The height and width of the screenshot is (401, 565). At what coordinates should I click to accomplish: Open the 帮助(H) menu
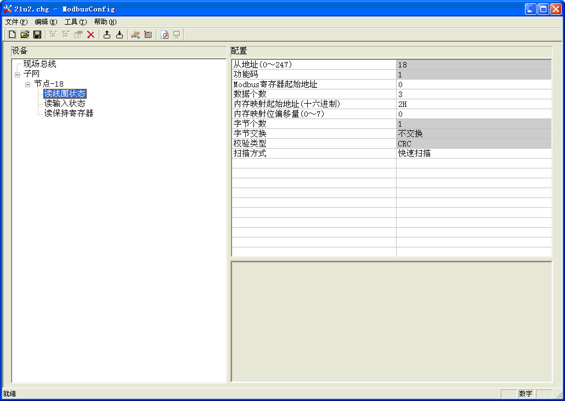pyautogui.click(x=105, y=22)
